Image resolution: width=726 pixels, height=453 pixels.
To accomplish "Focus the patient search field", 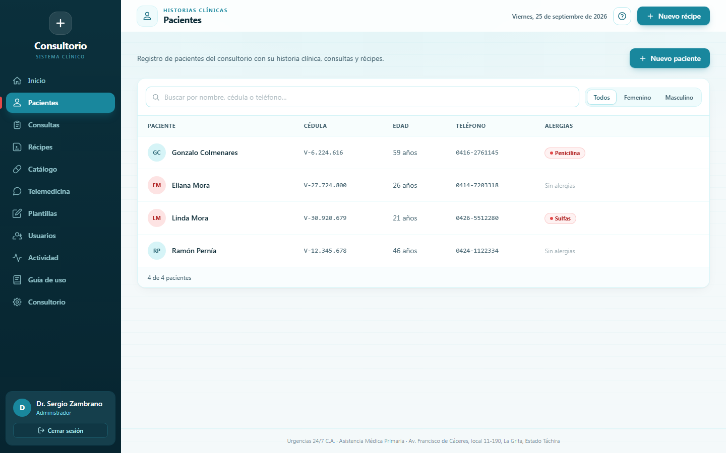I will 362,97.
